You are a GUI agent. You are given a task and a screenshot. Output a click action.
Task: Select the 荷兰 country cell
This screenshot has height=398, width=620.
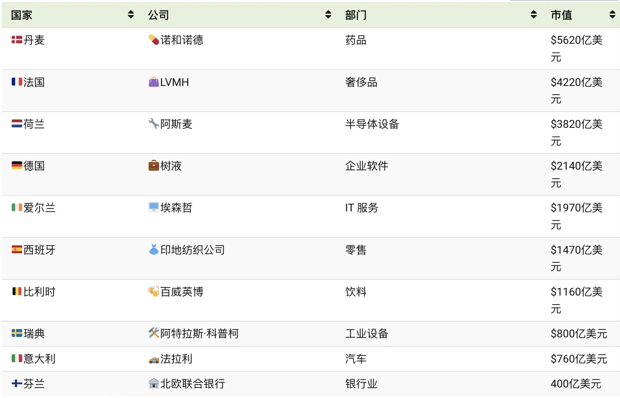pos(34,124)
